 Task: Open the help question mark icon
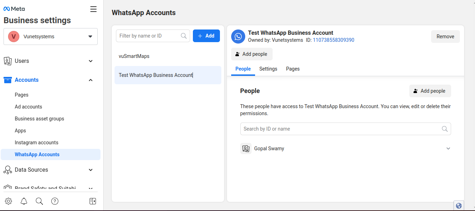tap(55, 201)
